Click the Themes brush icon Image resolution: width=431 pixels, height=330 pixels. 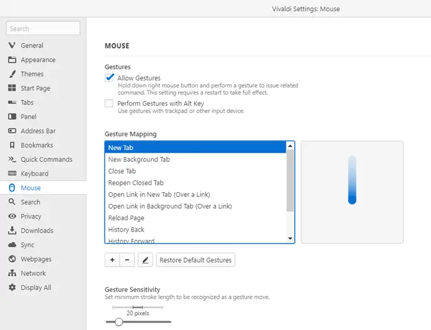pos(12,74)
